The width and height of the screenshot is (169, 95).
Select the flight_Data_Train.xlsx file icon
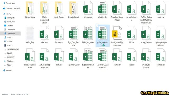[73, 33]
